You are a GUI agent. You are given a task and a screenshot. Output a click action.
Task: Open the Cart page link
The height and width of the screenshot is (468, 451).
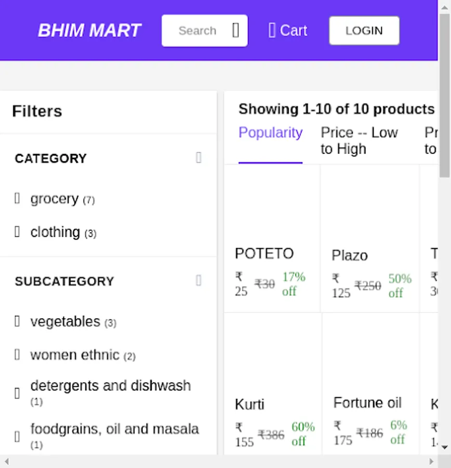(287, 30)
